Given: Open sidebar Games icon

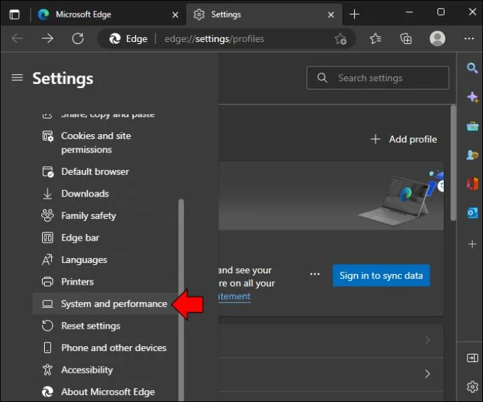Looking at the screenshot, I should (472, 155).
